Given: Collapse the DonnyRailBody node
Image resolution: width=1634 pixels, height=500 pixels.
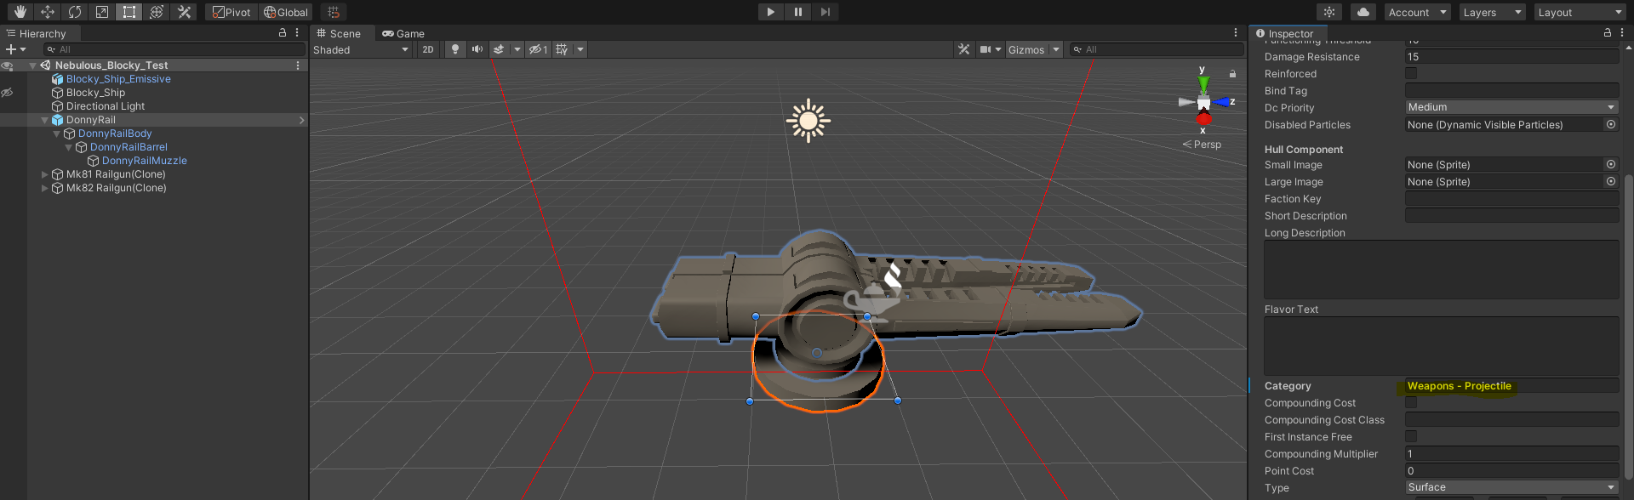Looking at the screenshot, I should tap(57, 134).
